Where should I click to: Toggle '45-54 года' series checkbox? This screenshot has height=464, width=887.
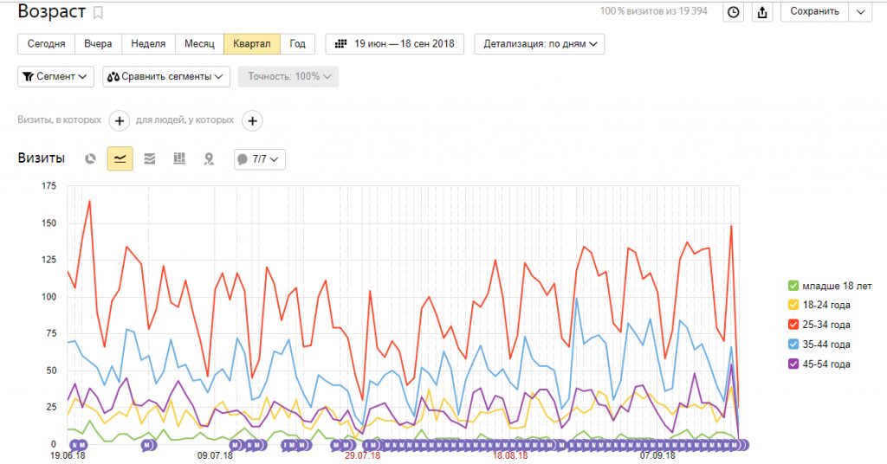click(x=793, y=364)
